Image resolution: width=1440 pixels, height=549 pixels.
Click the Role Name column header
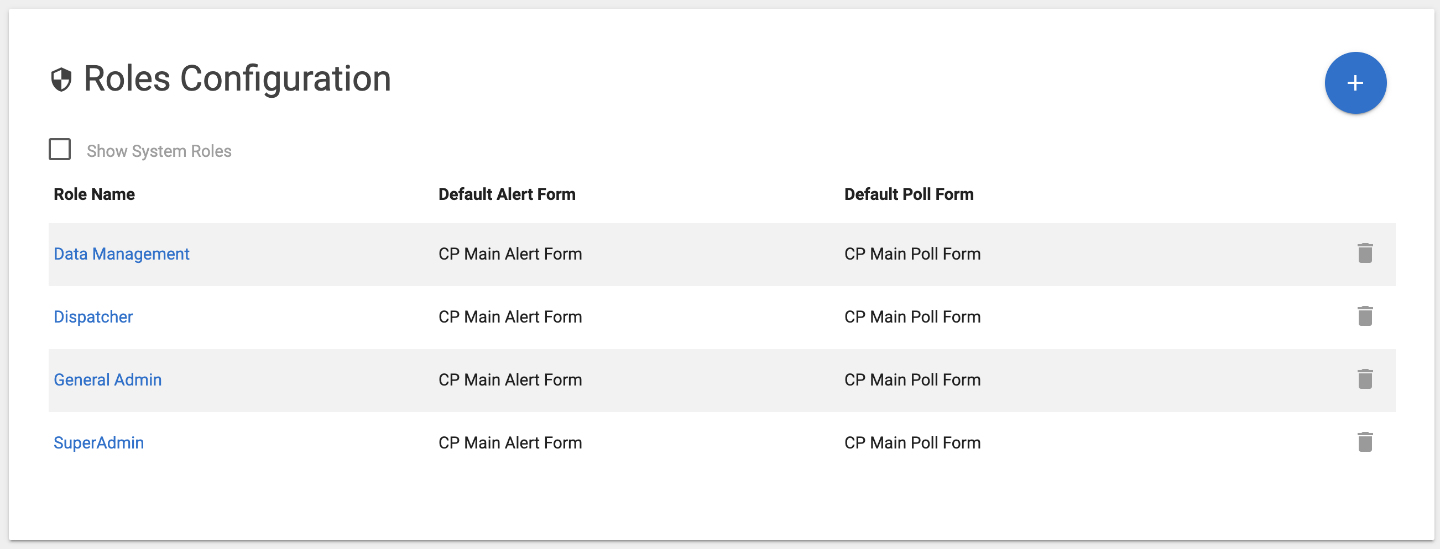coord(94,194)
